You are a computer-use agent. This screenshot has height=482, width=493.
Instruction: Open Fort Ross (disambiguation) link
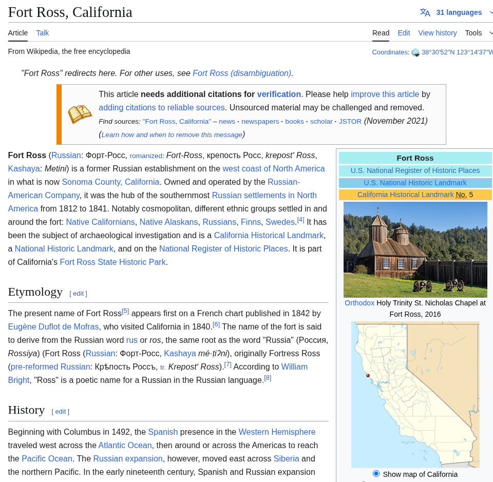point(242,73)
